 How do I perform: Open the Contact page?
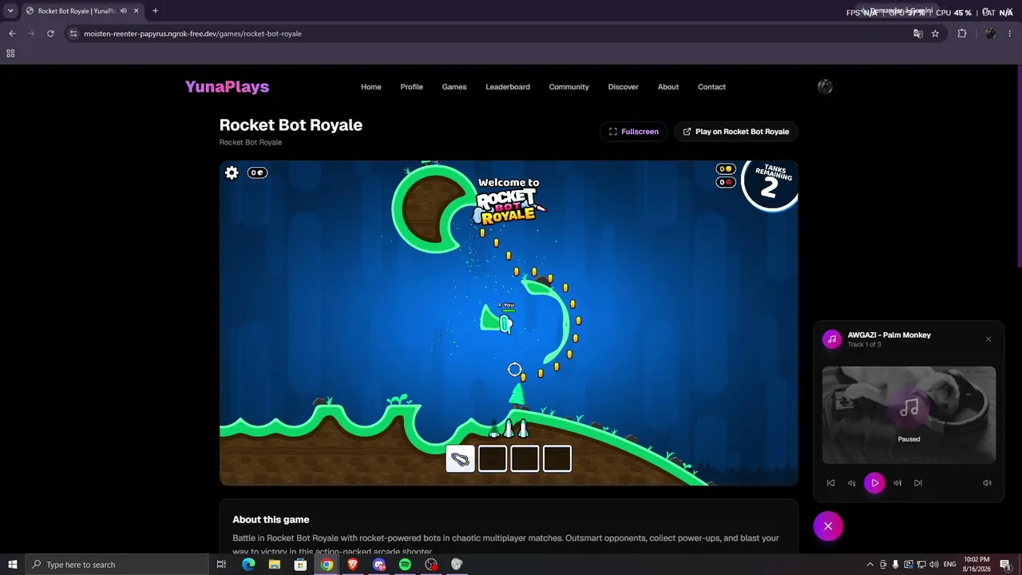(711, 87)
